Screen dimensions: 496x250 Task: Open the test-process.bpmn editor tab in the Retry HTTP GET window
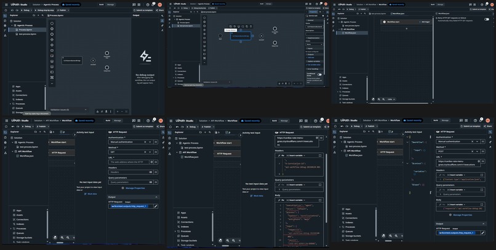tap(378, 14)
